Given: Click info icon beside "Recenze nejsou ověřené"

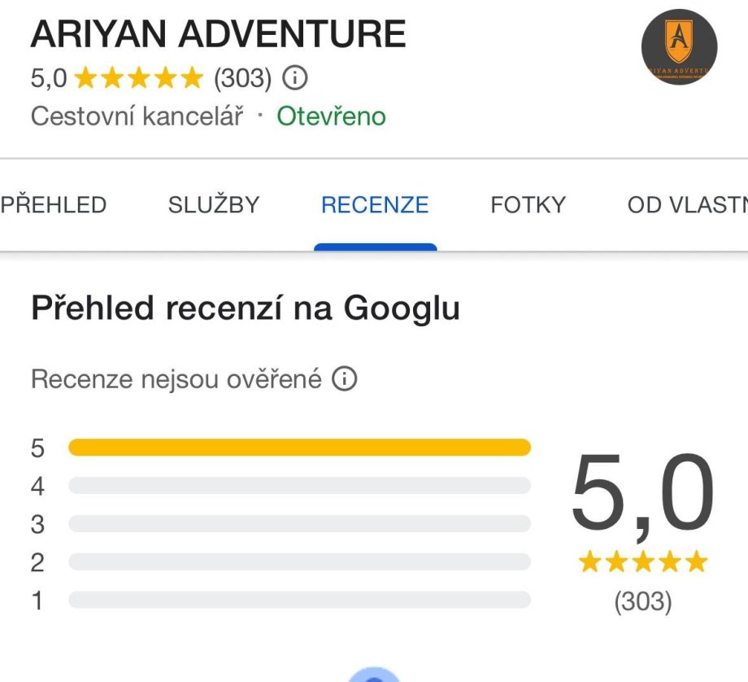Looking at the screenshot, I should tap(345, 379).
